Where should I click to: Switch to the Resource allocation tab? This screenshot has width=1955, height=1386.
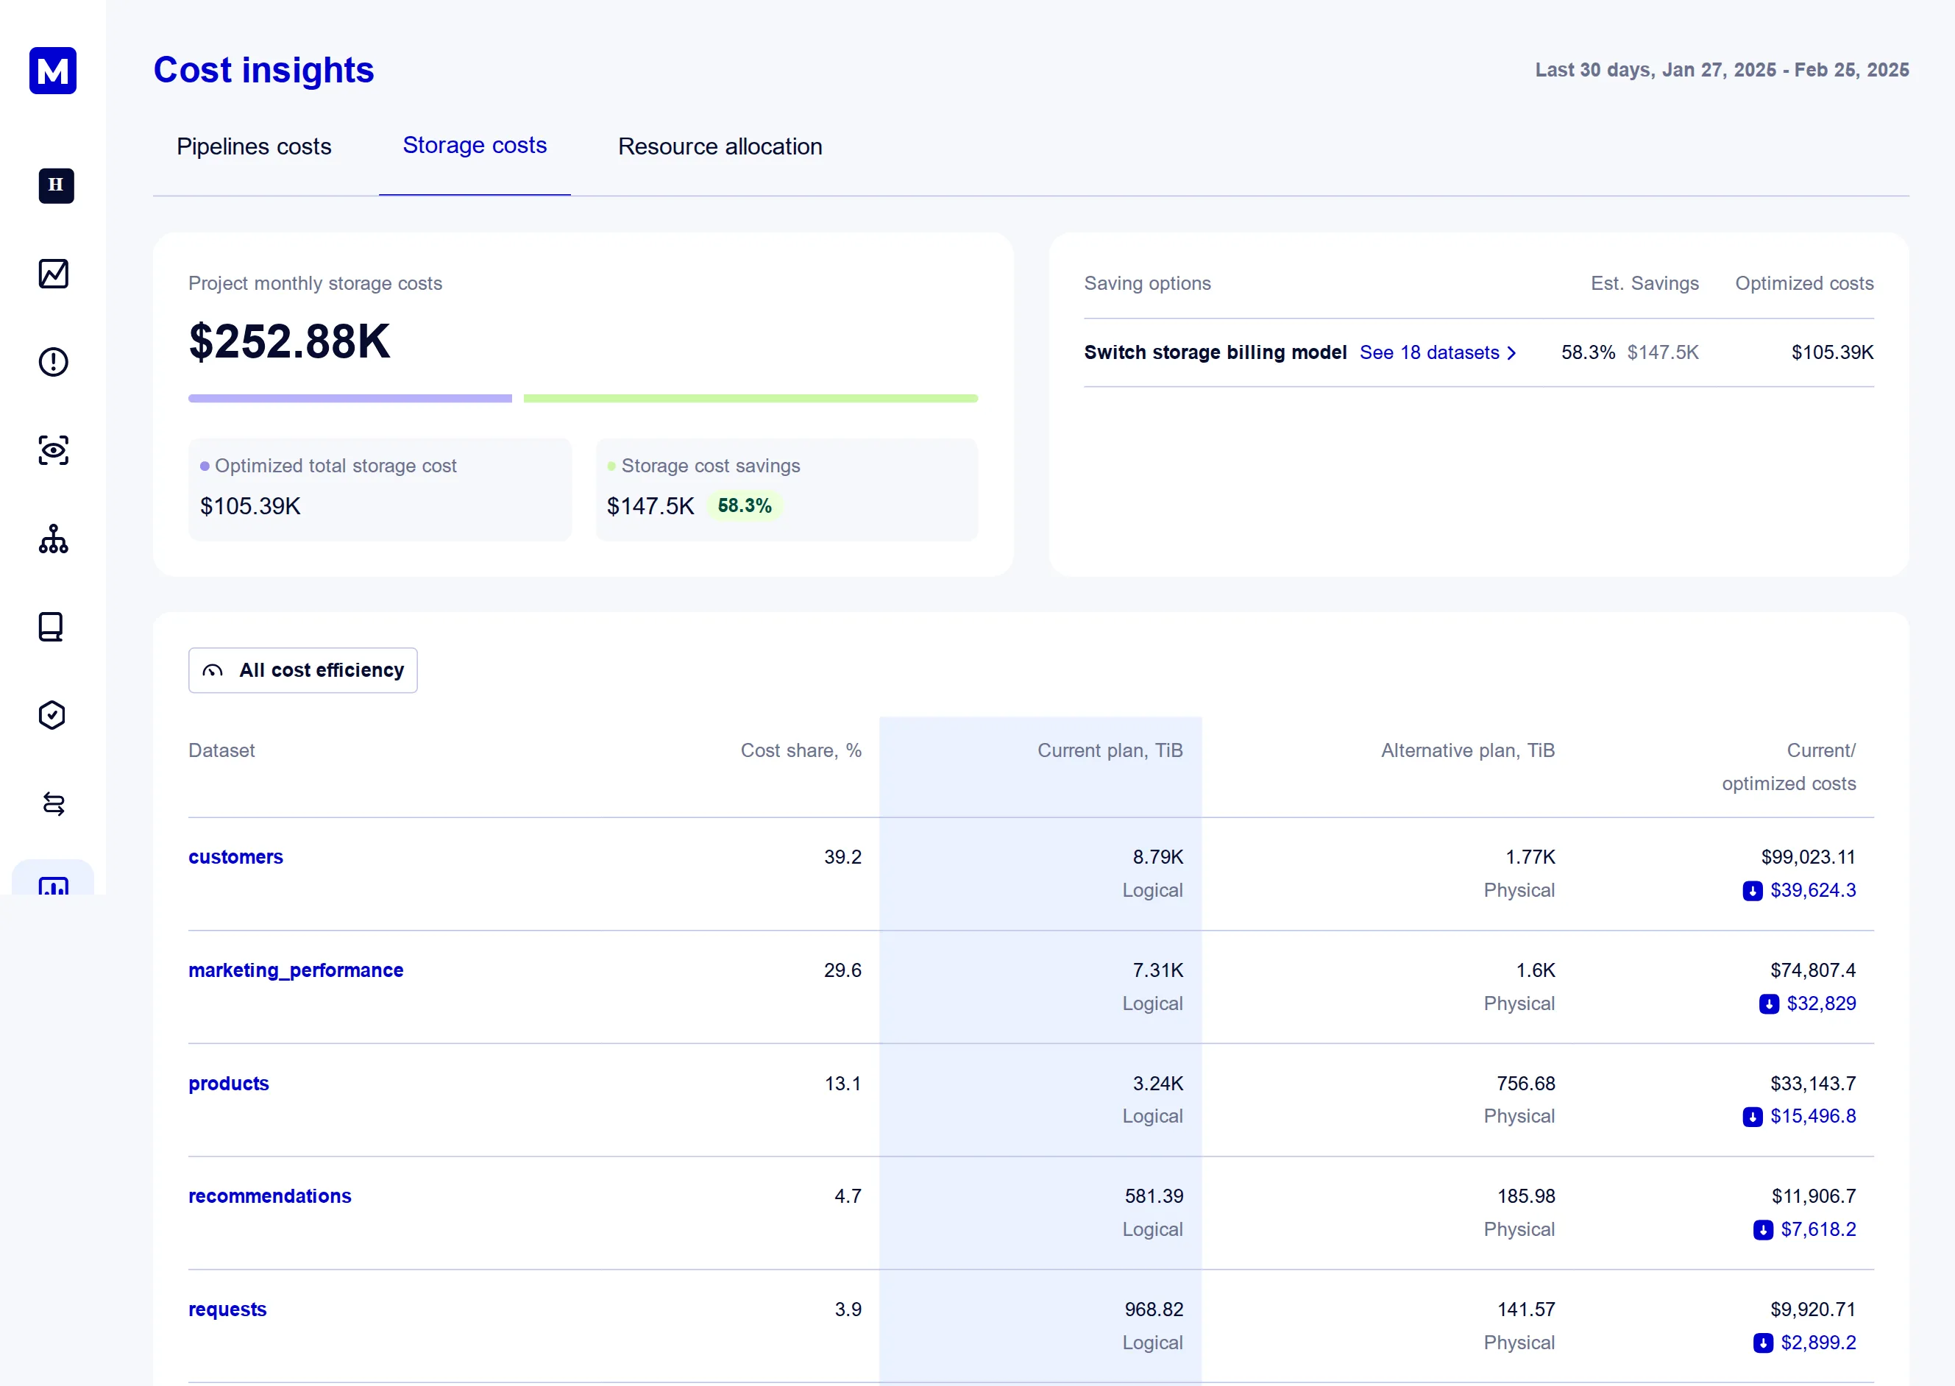720,147
